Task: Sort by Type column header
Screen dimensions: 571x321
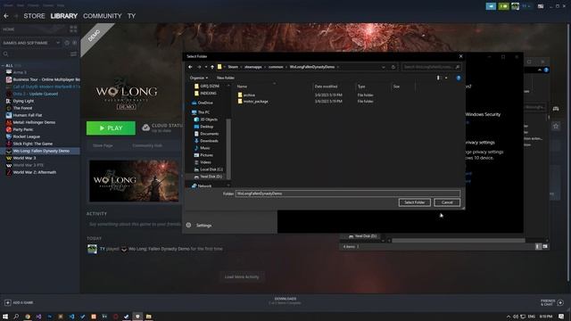Action: 360,86
